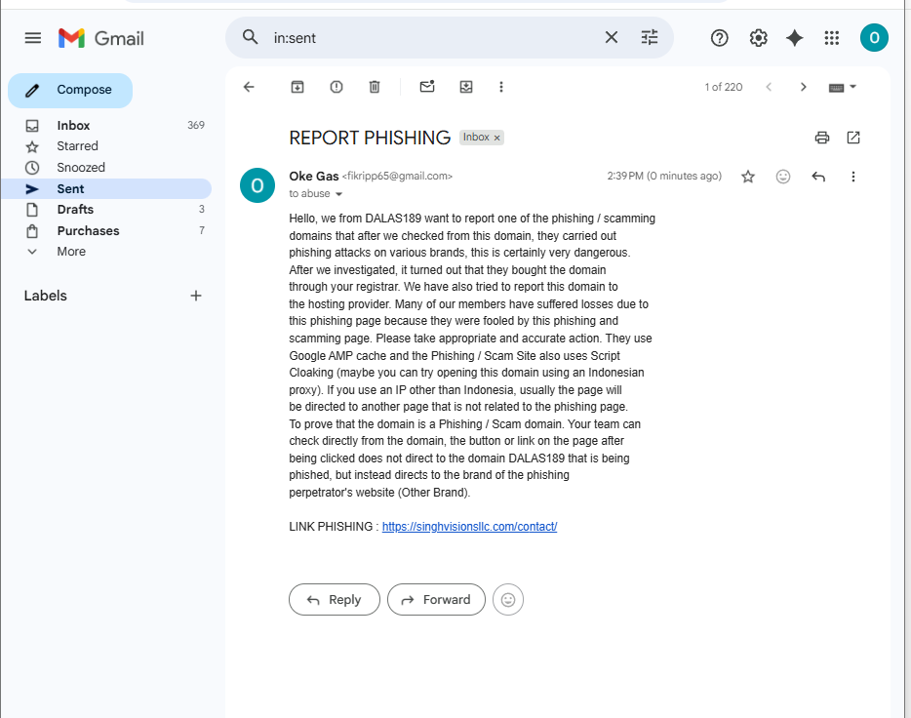This screenshot has width=911, height=718.
Task: Clear the search with the X icon
Action: (612, 38)
